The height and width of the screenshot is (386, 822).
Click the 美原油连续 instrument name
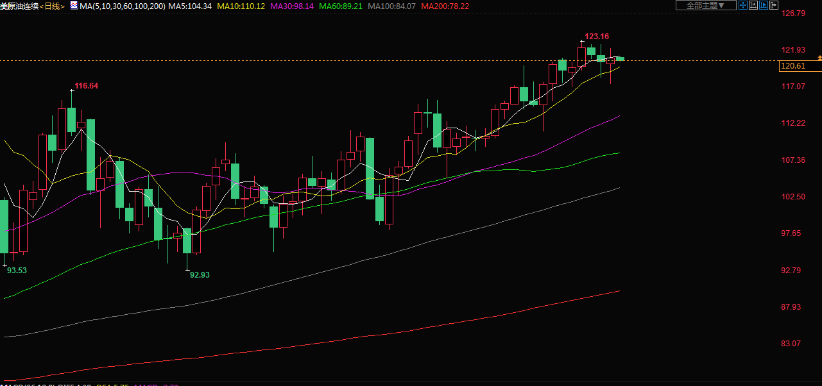pos(21,6)
